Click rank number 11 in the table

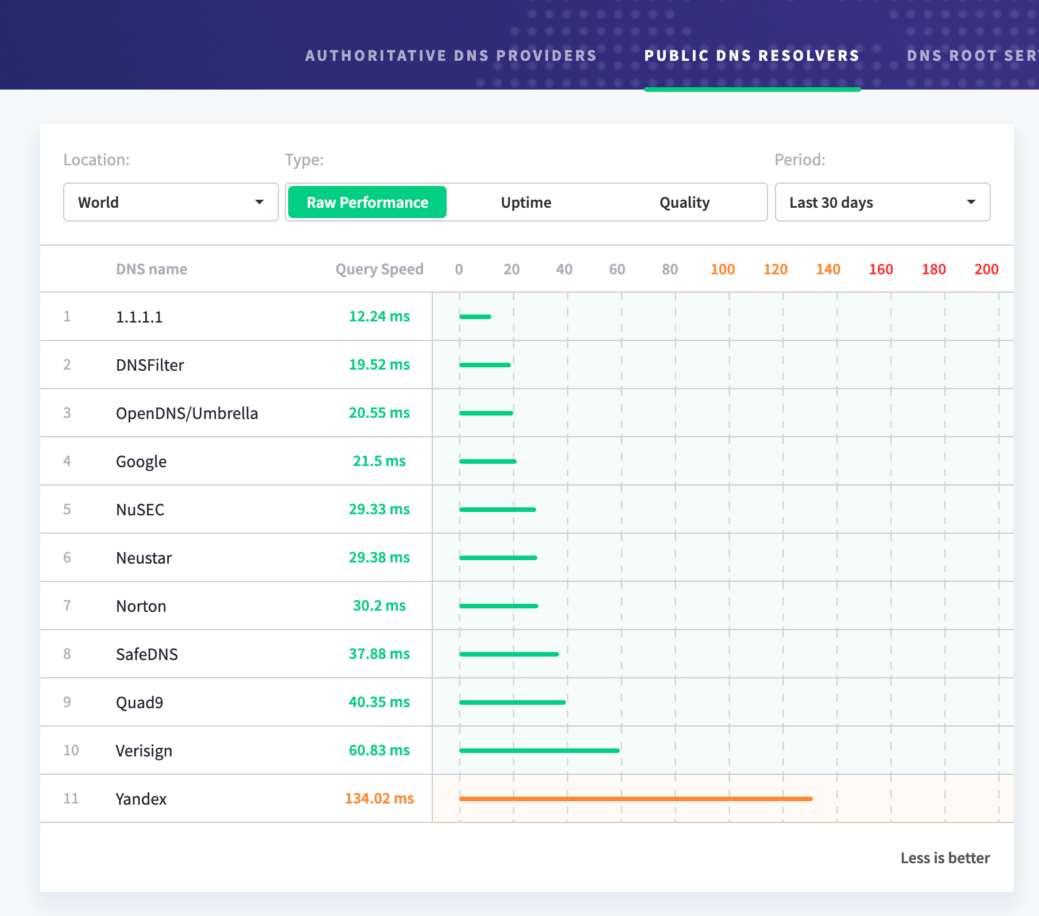pyautogui.click(x=71, y=798)
